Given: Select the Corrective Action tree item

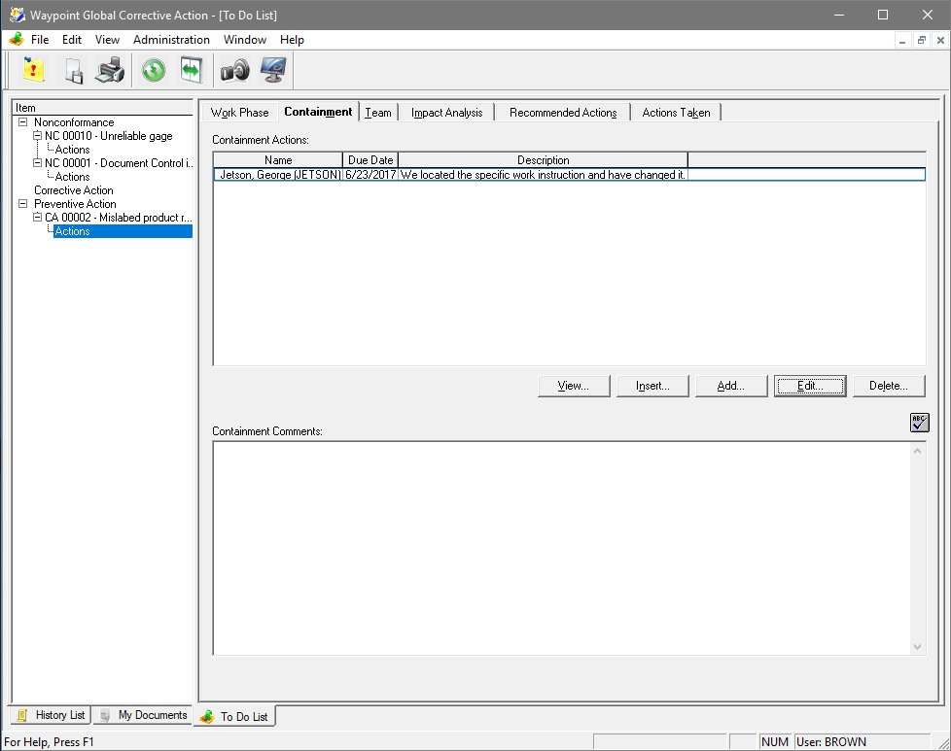Looking at the screenshot, I should [x=73, y=190].
